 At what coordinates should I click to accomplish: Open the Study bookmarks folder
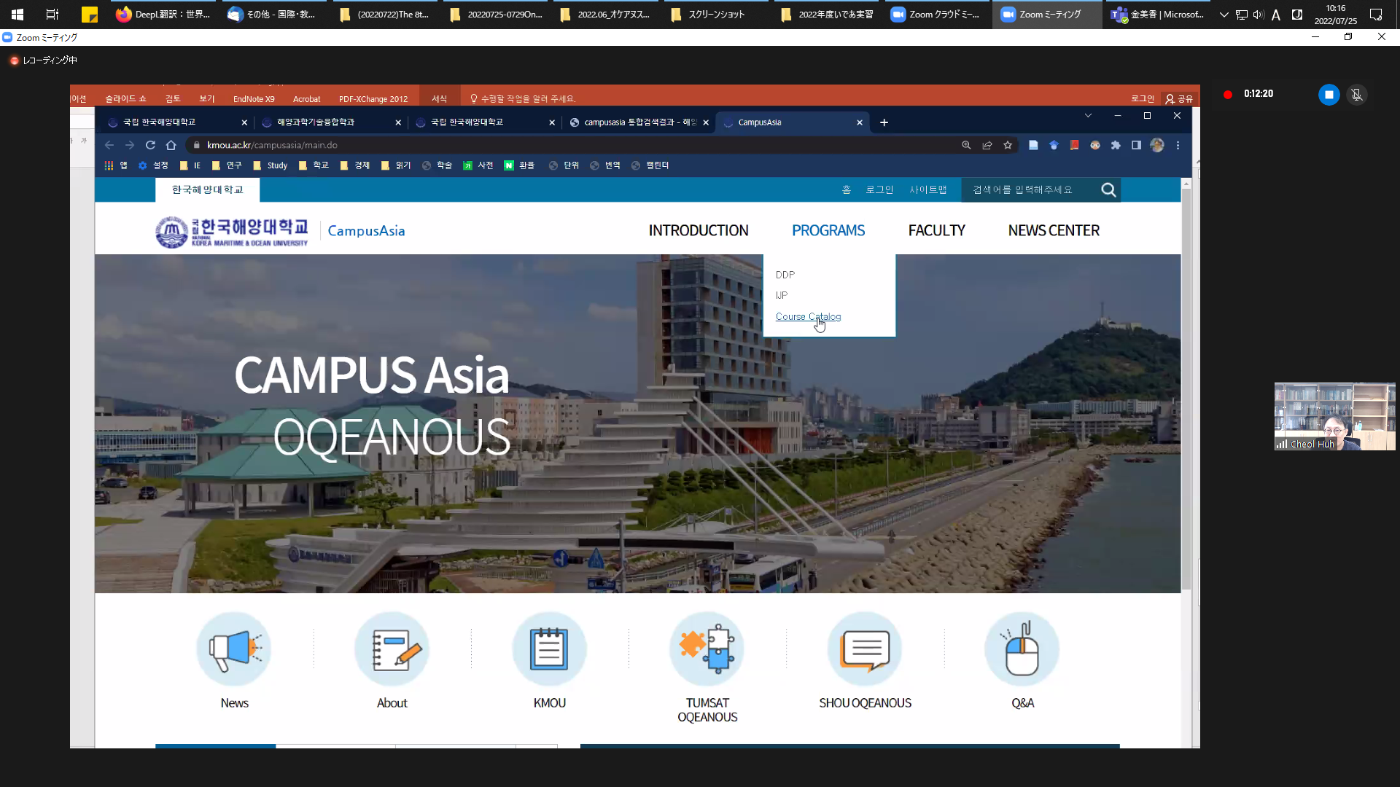(270, 165)
